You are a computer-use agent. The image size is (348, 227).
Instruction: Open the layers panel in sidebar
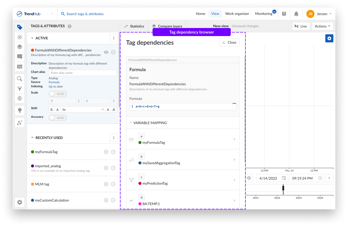point(20,47)
